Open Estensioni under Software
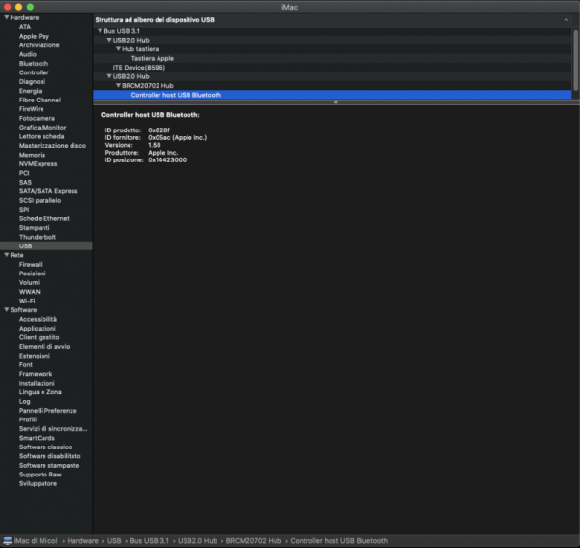Viewport: 580px width, 548px height. tap(35, 356)
